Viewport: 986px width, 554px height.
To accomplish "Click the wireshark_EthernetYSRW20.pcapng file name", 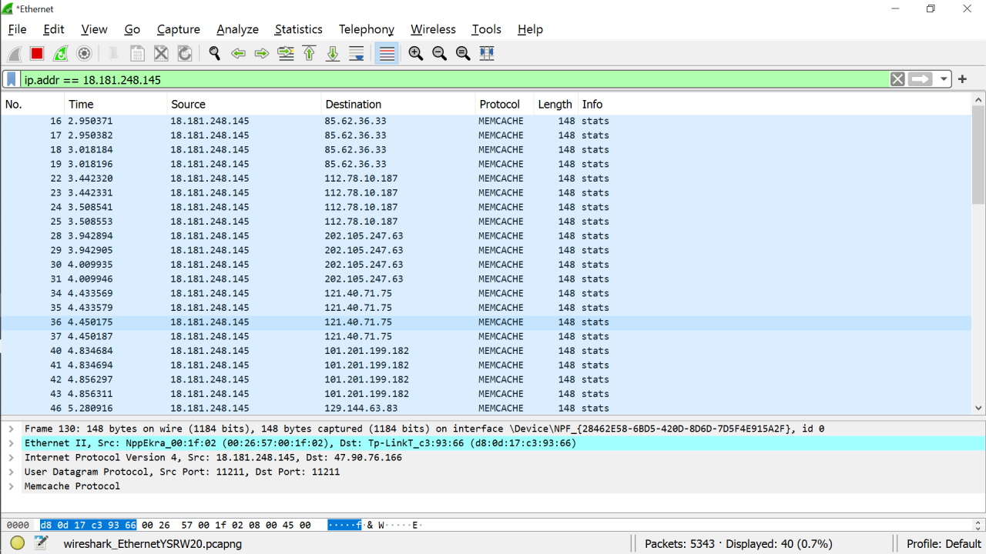I will tap(153, 543).
